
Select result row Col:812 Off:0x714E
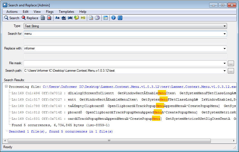[x=124, y=112]
